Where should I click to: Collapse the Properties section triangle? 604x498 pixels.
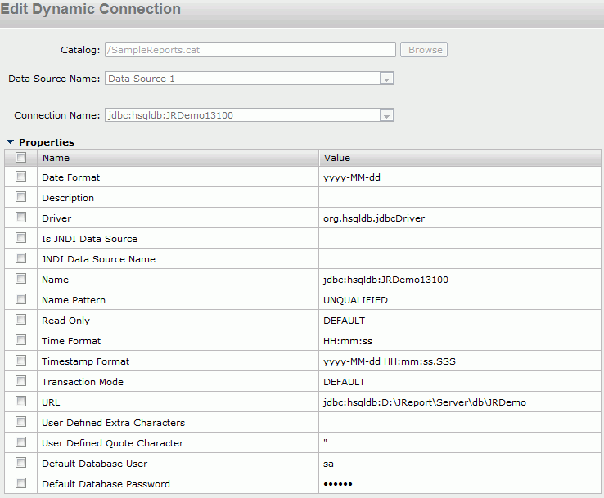(x=11, y=142)
